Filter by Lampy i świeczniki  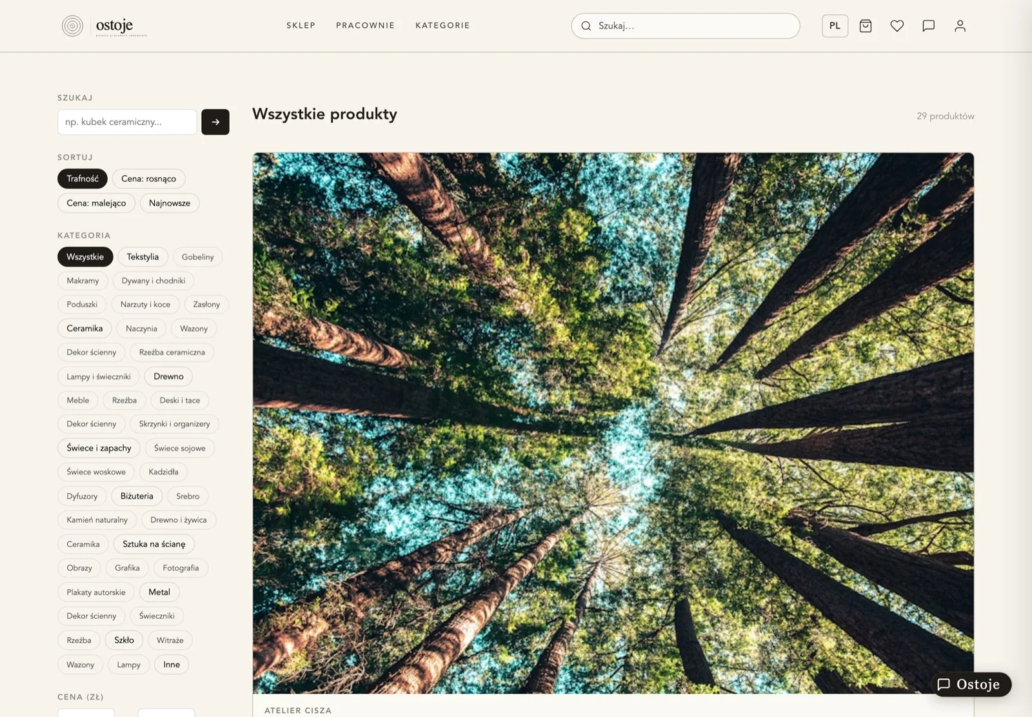[x=99, y=377]
